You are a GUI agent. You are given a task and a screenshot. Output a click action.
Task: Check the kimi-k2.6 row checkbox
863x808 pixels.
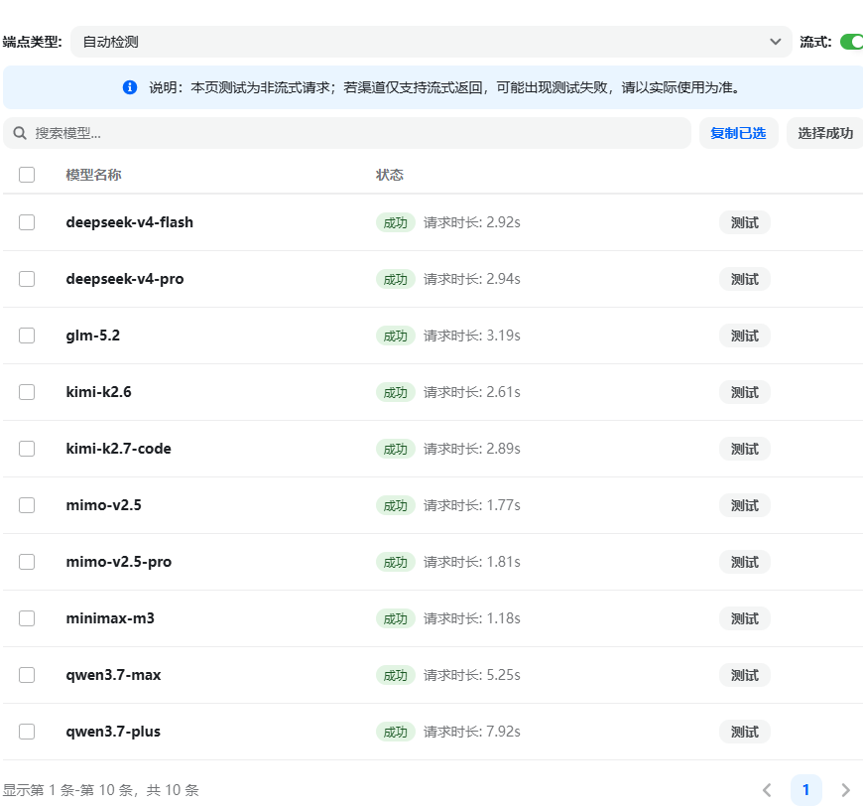(27, 392)
